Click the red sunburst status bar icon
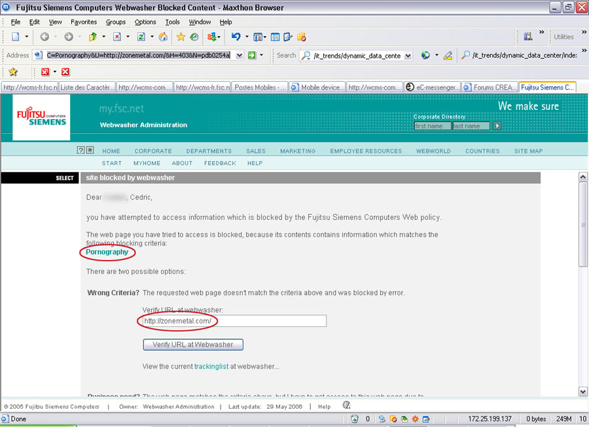Image resolution: width=589 pixels, height=427 pixels. point(415,418)
